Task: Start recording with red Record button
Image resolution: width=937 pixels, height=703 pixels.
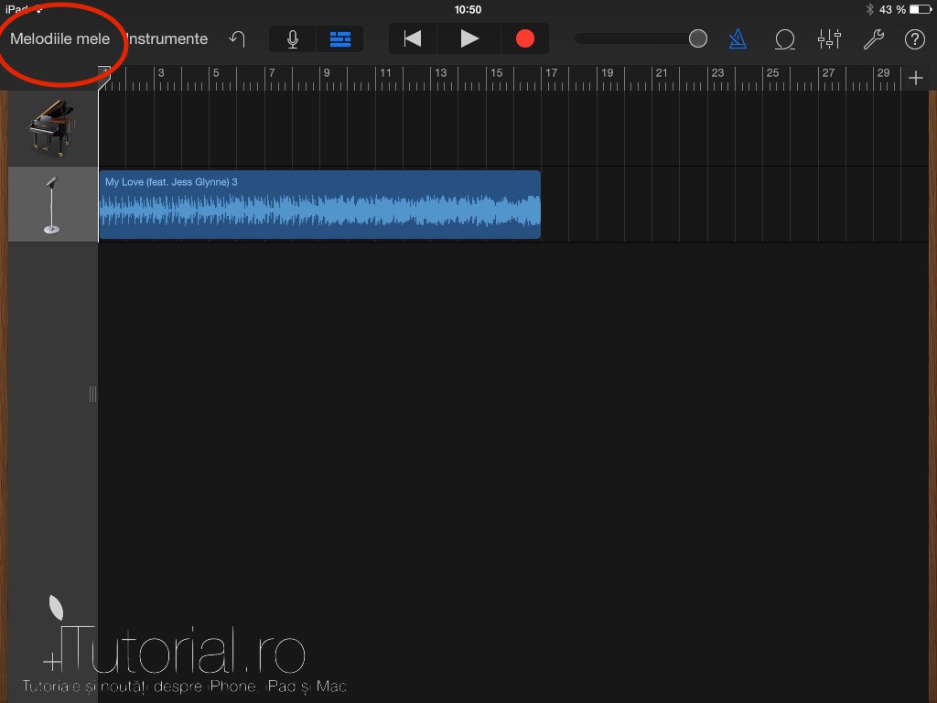Action: click(524, 38)
